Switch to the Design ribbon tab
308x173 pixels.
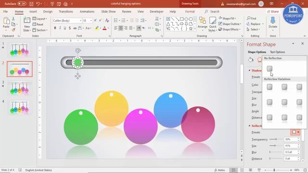pyautogui.click(x=48, y=12)
